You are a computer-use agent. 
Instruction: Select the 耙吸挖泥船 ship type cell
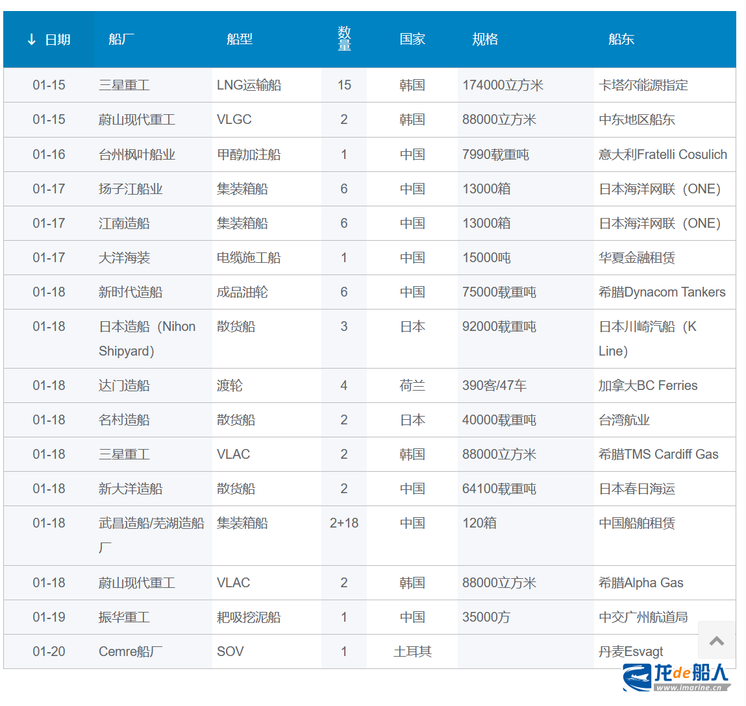[249, 617]
